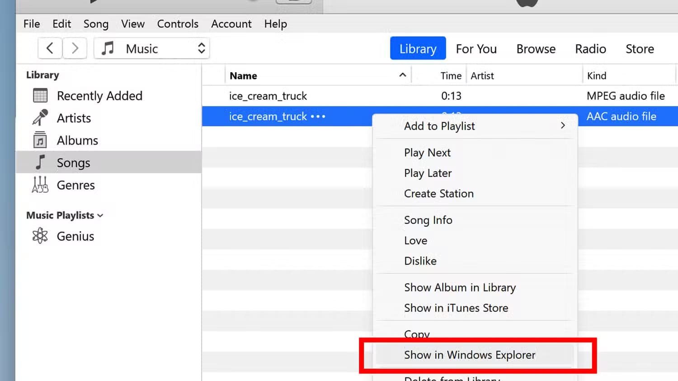
Task: Click the 0:13 time of MPEG song
Action: click(x=451, y=96)
